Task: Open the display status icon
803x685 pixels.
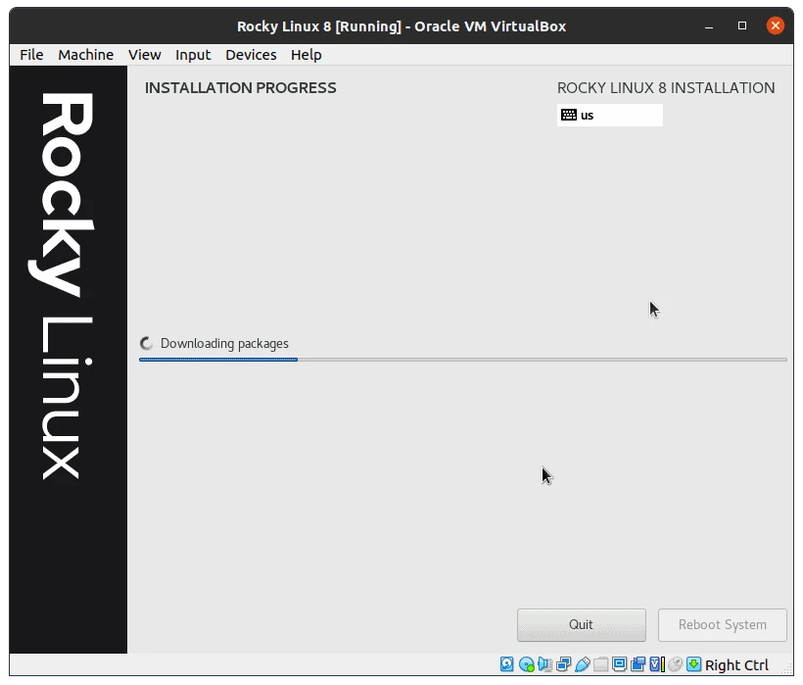Action: [x=619, y=664]
